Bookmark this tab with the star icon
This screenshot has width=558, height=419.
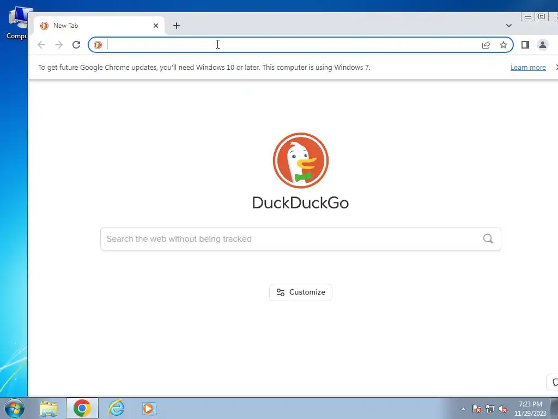tap(503, 45)
